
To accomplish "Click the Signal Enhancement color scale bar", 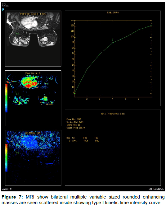I will tap(6, 158).
